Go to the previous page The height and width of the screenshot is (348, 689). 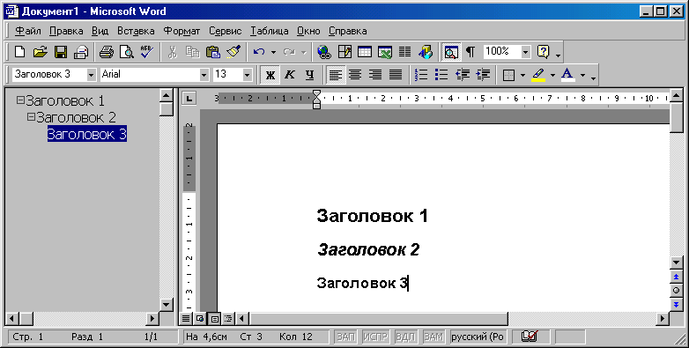click(677, 278)
